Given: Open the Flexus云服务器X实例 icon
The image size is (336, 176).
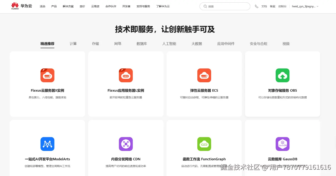Looking at the screenshot, I should click(47, 75).
